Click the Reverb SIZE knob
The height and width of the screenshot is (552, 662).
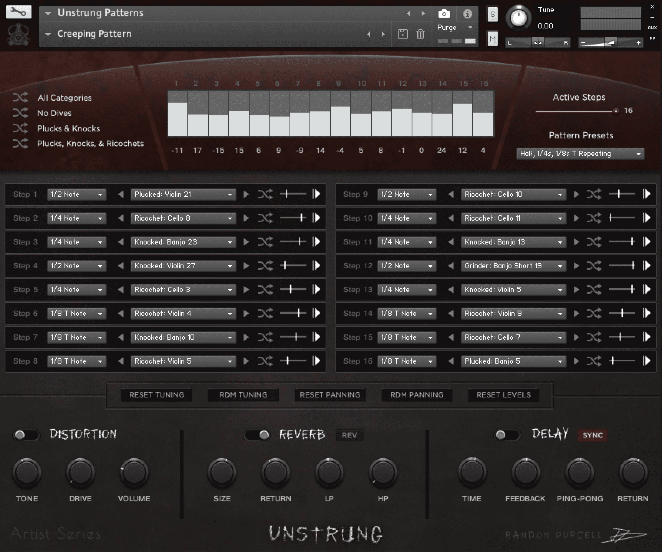[222, 472]
